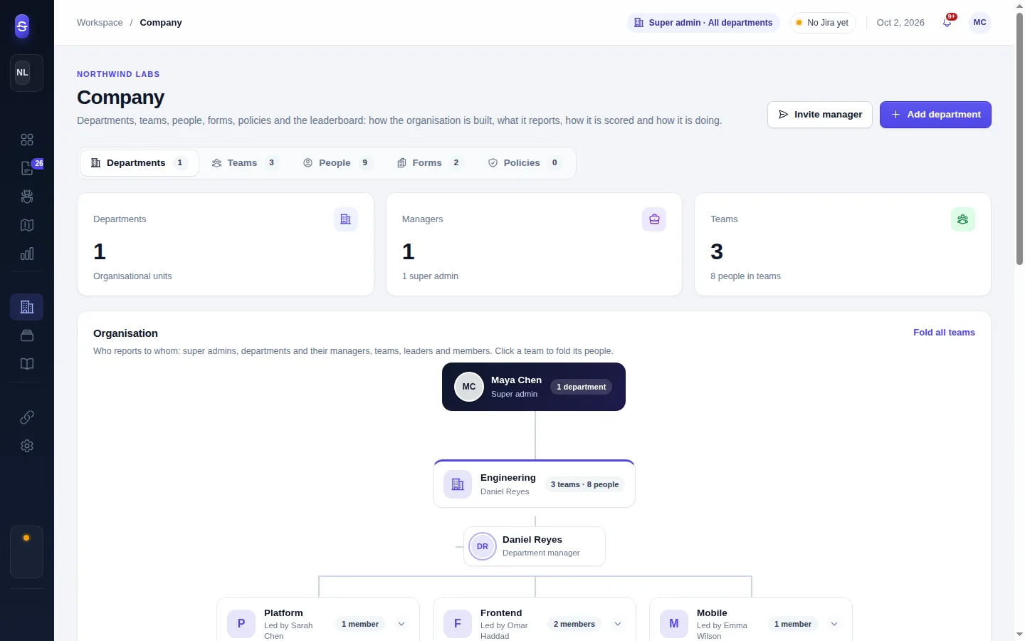
Task: Open the Super admin All departments selector
Action: [703, 23]
